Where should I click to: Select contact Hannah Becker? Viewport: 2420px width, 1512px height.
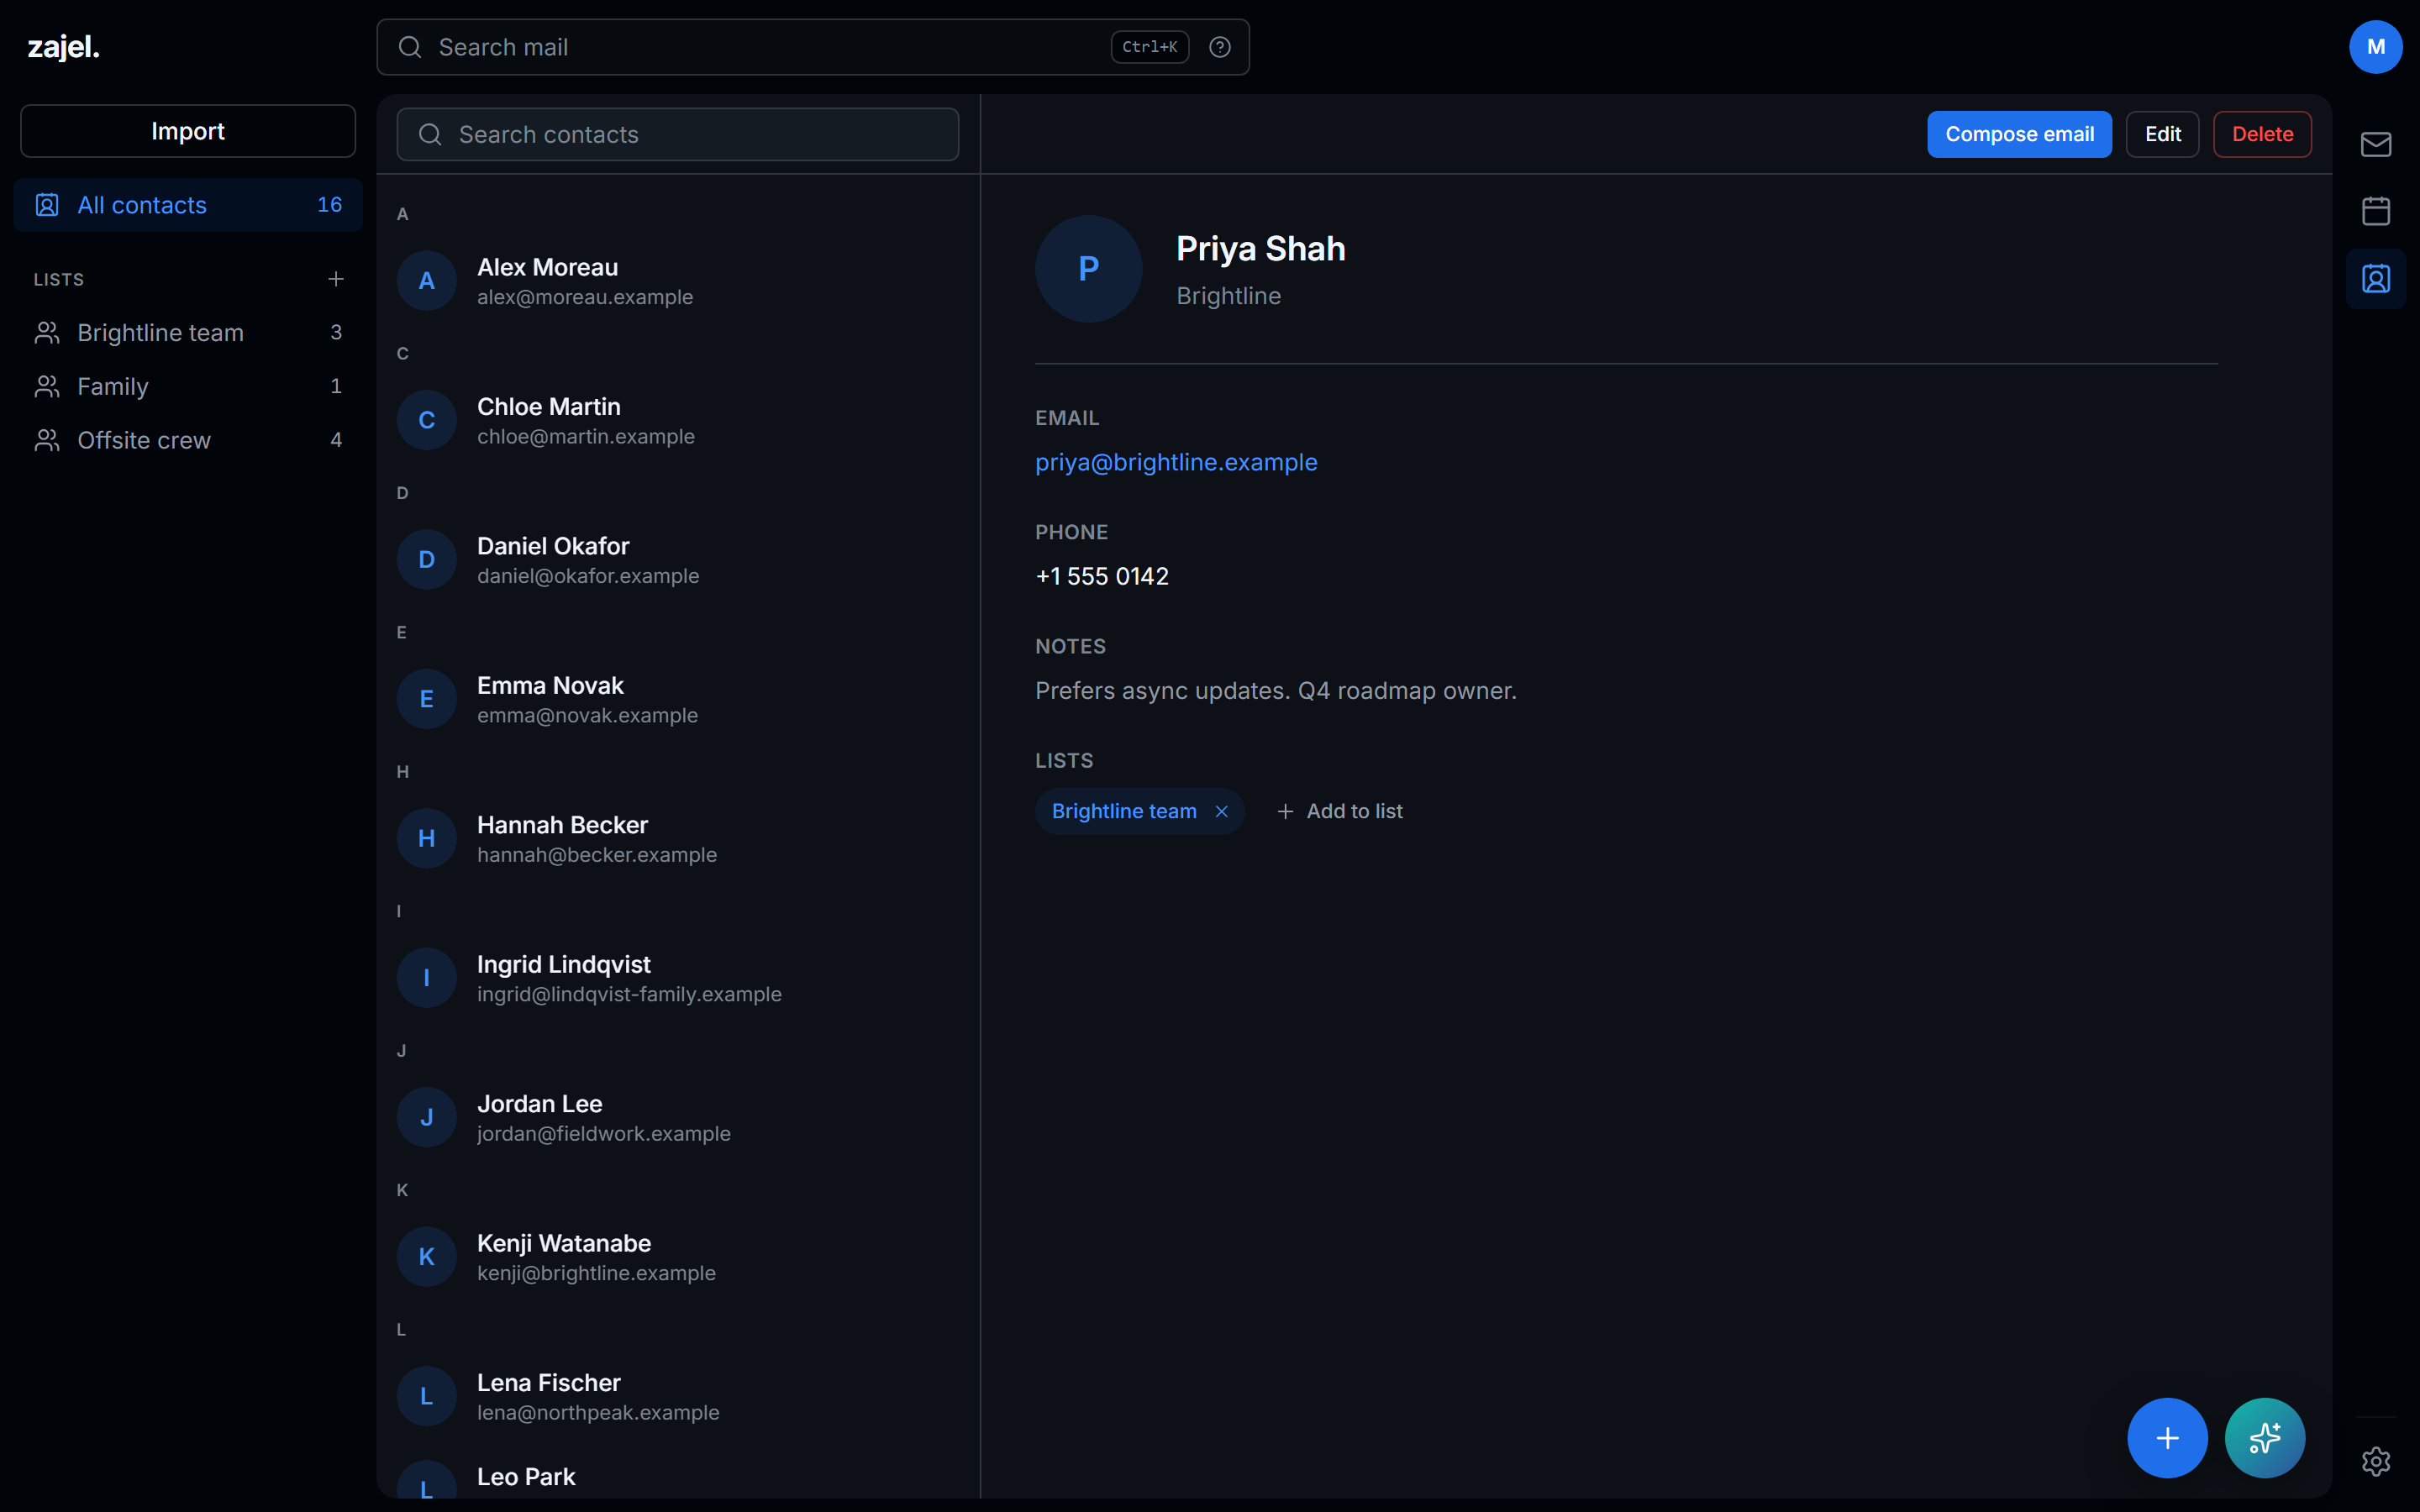click(x=677, y=838)
